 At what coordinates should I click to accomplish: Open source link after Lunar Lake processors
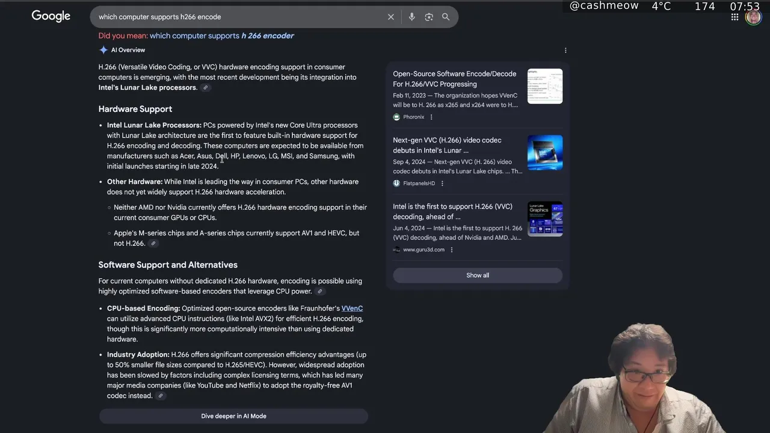pos(205,88)
